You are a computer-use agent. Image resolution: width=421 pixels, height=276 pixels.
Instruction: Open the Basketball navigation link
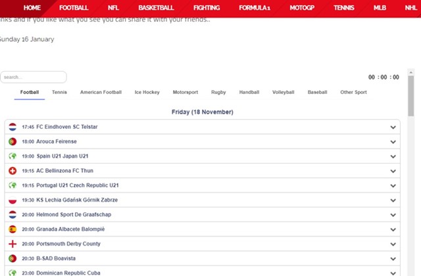click(156, 8)
